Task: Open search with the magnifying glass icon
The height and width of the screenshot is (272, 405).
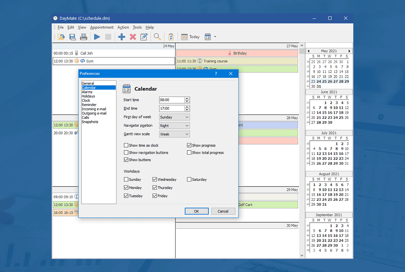Action: point(157,37)
